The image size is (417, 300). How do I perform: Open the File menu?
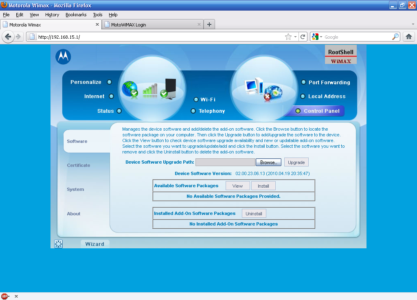pos(6,15)
